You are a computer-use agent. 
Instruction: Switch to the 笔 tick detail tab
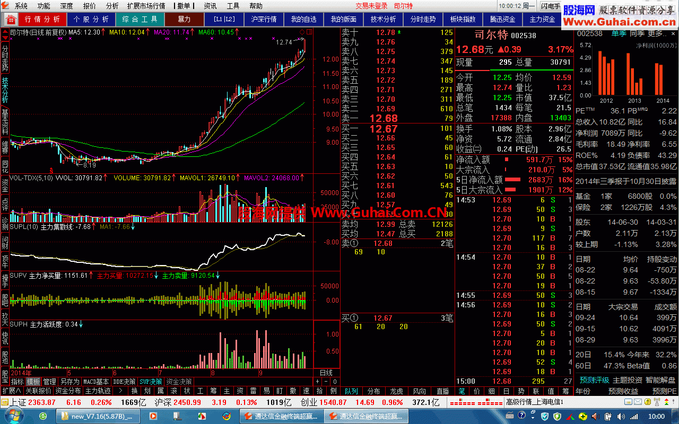tap(461, 391)
